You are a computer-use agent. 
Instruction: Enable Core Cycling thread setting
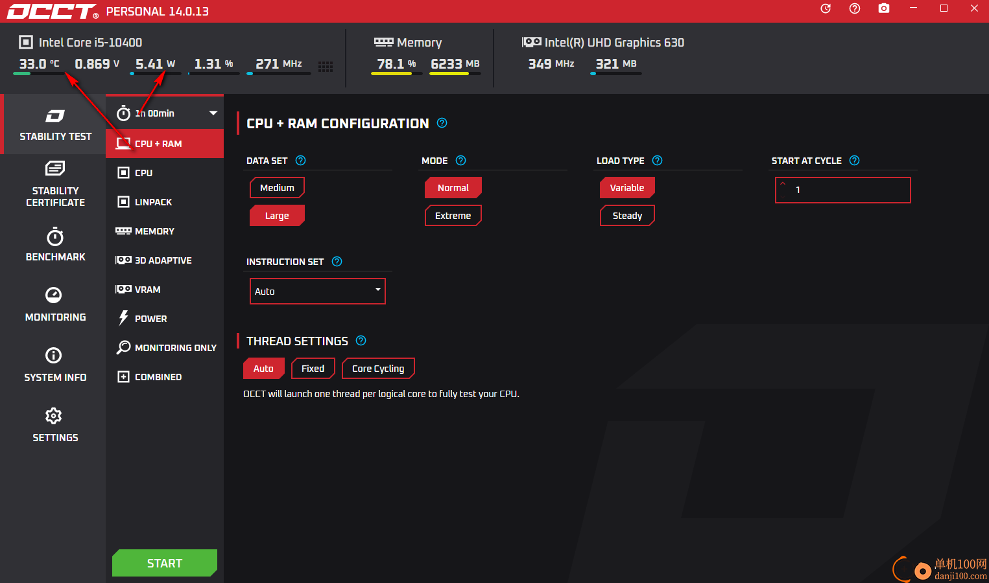[378, 369]
